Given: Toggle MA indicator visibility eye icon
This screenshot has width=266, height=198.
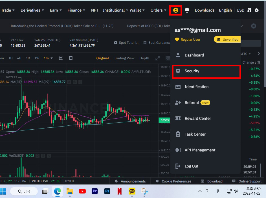Looking at the screenshot, I should tap(69, 82).
